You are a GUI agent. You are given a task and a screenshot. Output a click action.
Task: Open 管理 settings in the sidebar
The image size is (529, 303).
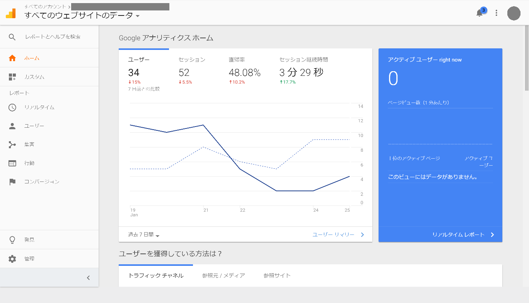(49, 259)
